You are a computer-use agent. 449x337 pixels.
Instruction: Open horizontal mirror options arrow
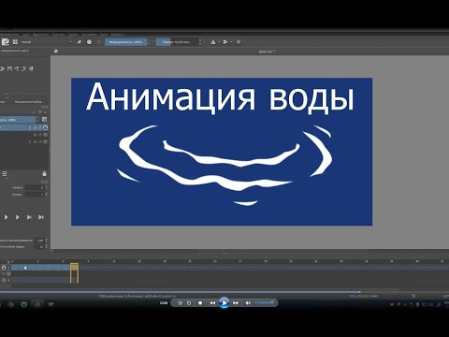pos(219,42)
